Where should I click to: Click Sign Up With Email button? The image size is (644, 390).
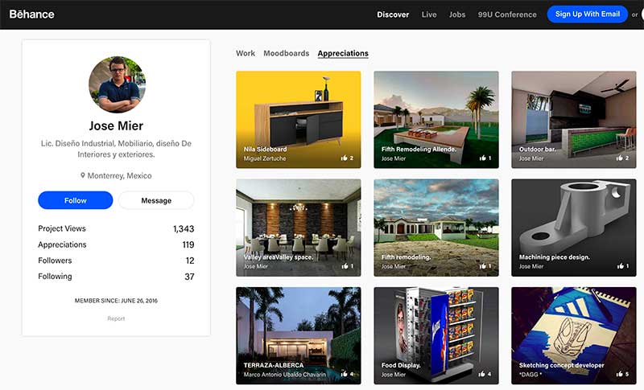coord(588,14)
